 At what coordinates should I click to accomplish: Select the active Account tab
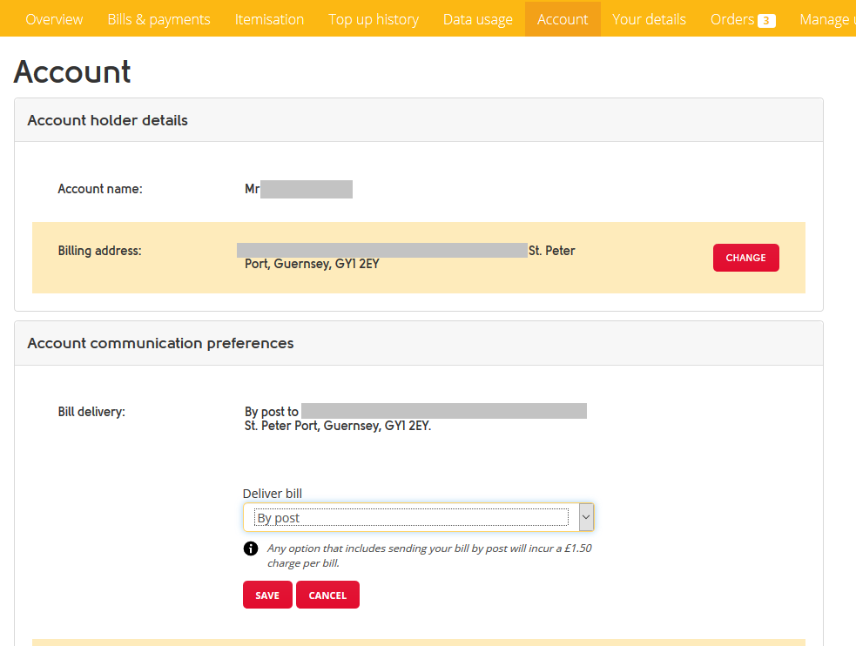(563, 19)
